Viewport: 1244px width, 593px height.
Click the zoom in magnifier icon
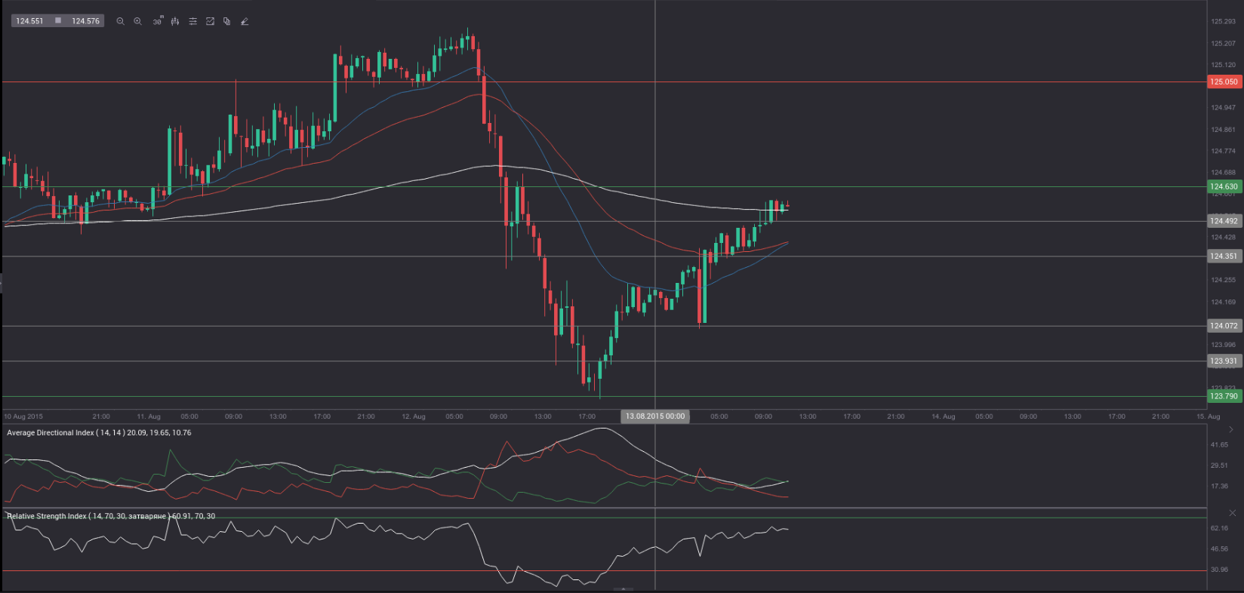[137, 22]
